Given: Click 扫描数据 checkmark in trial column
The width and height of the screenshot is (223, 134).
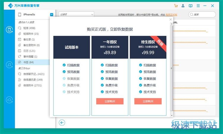Looking at the screenshot, I should [64, 65].
